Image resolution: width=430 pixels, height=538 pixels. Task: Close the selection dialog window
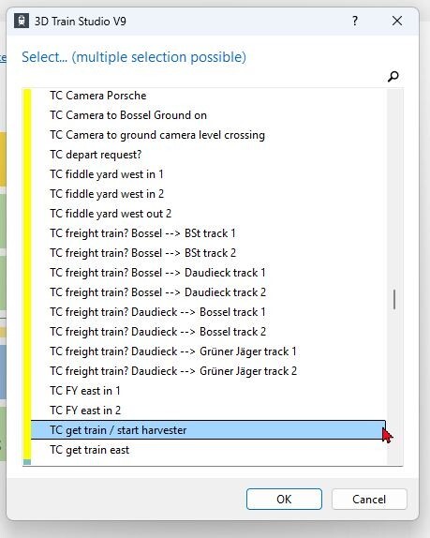click(397, 21)
